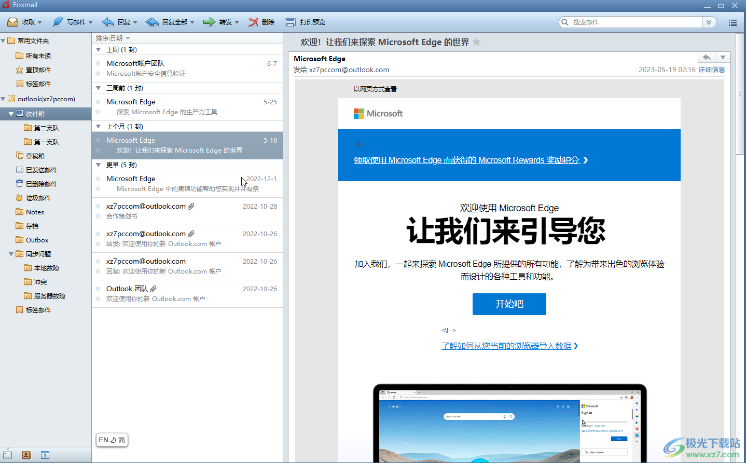Open the Forward (转发) dropdown arrow

(x=237, y=22)
